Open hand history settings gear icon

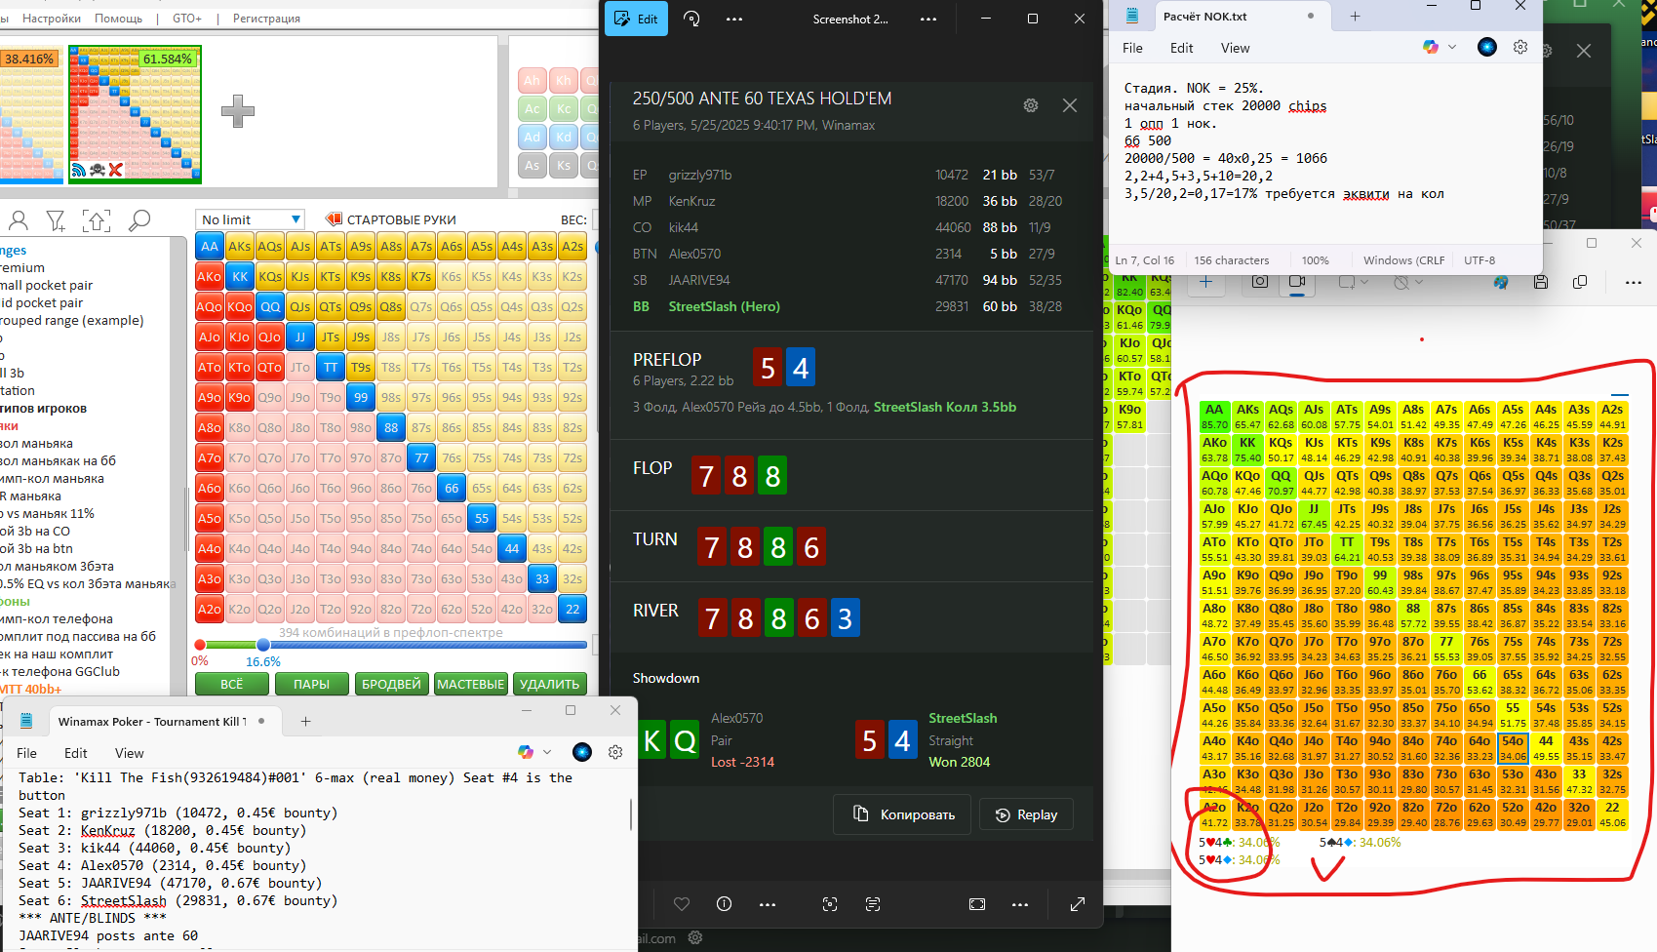tap(1031, 105)
